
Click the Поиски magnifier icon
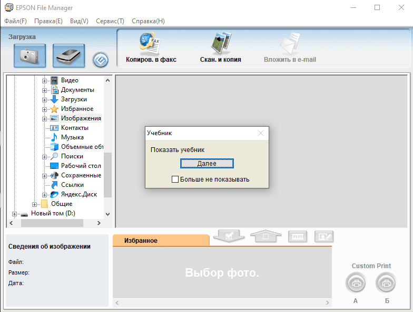(x=54, y=156)
